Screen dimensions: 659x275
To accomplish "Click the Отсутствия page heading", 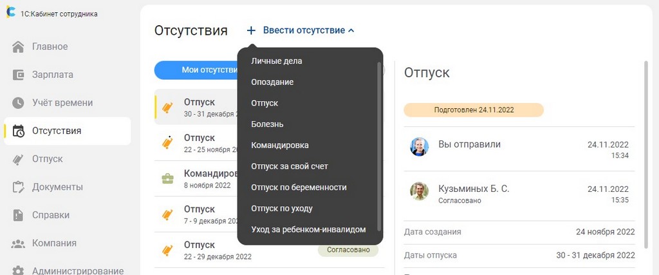I will [x=190, y=30].
